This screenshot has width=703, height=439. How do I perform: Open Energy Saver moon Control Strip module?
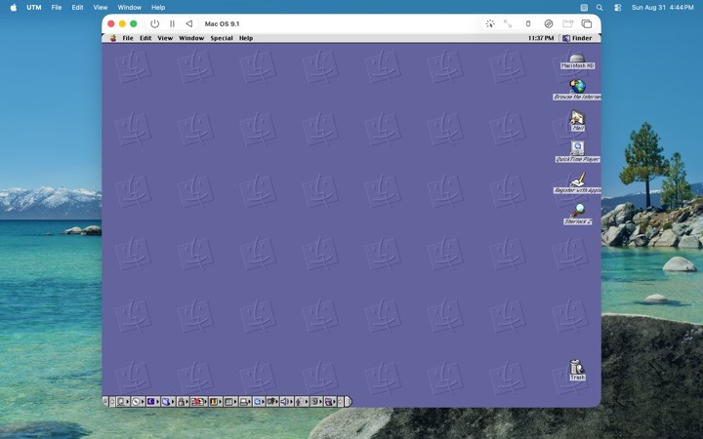[153, 402]
